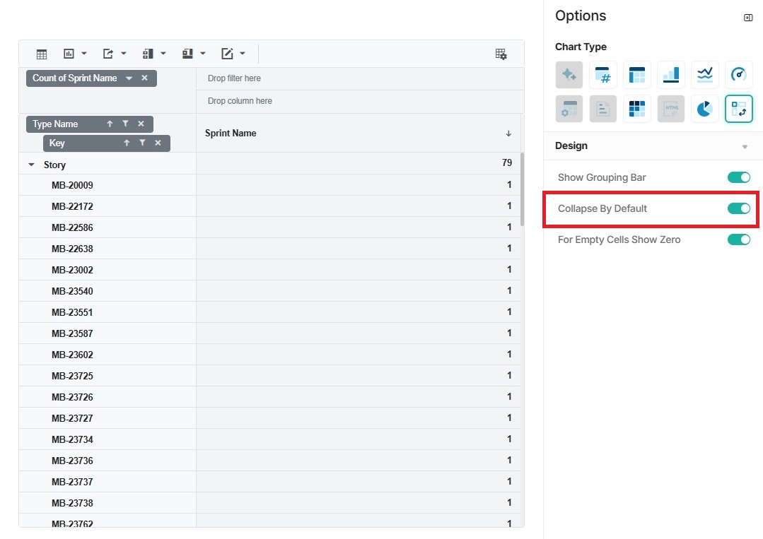This screenshot has height=539, width=763.
Task: Collapse the Story row group
Action: pyautogui.click(x=31, y=165)
